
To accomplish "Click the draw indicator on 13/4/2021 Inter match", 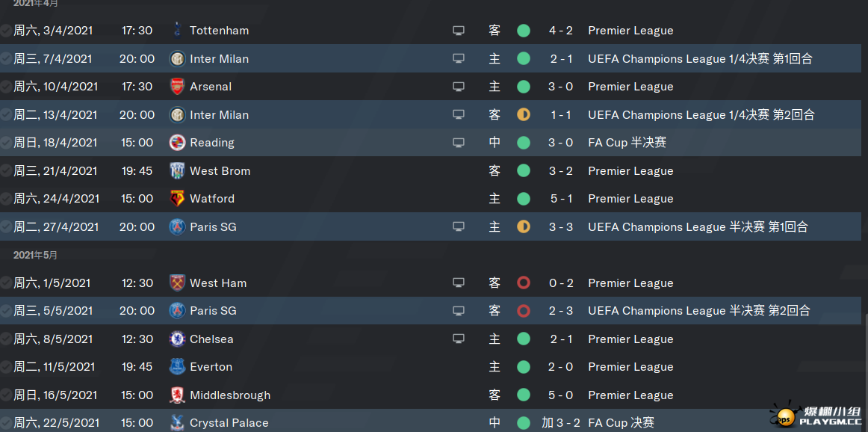I will 523,114.
